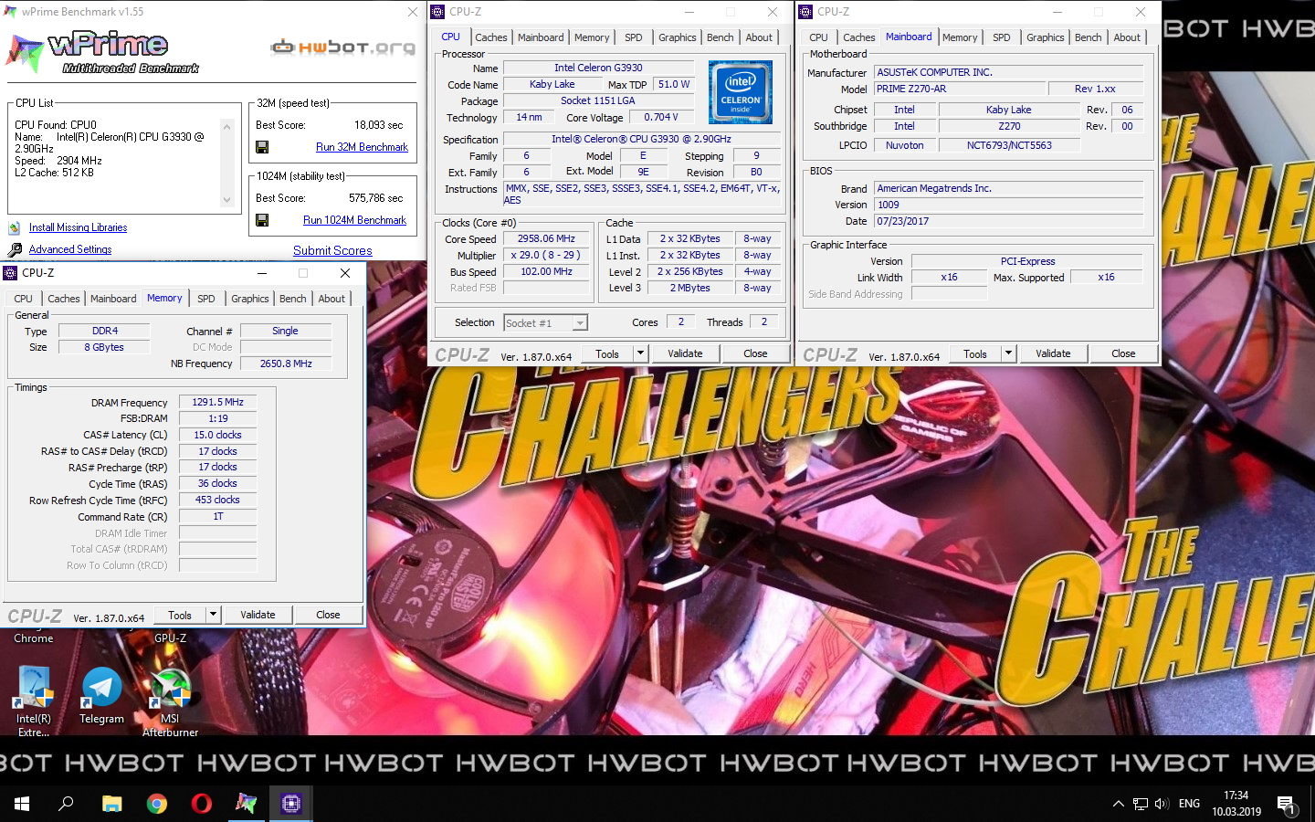1315x822 pixels.
Task: Open About tab in Mainboard window
Action: [x=1127, y=37]
